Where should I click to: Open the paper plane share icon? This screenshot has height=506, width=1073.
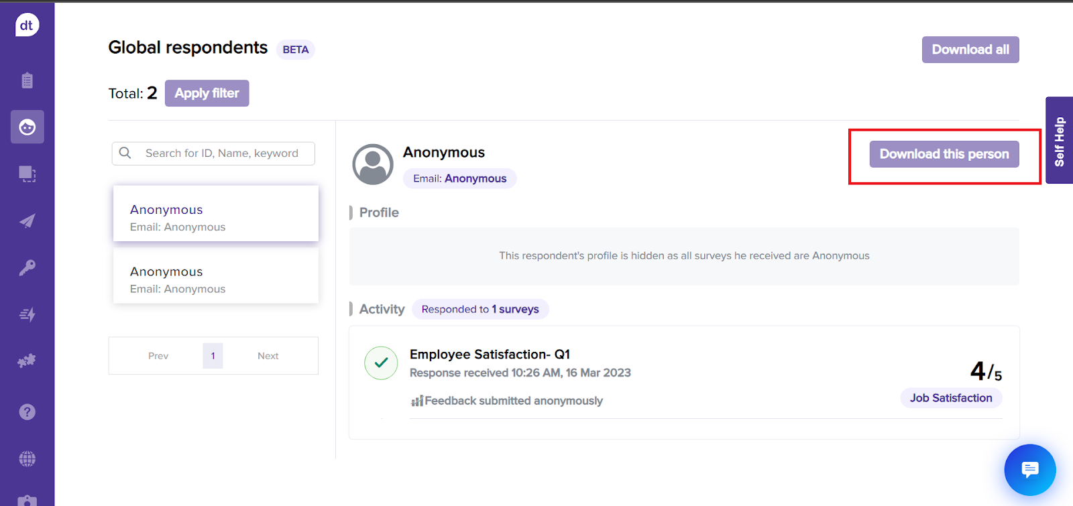27,221
